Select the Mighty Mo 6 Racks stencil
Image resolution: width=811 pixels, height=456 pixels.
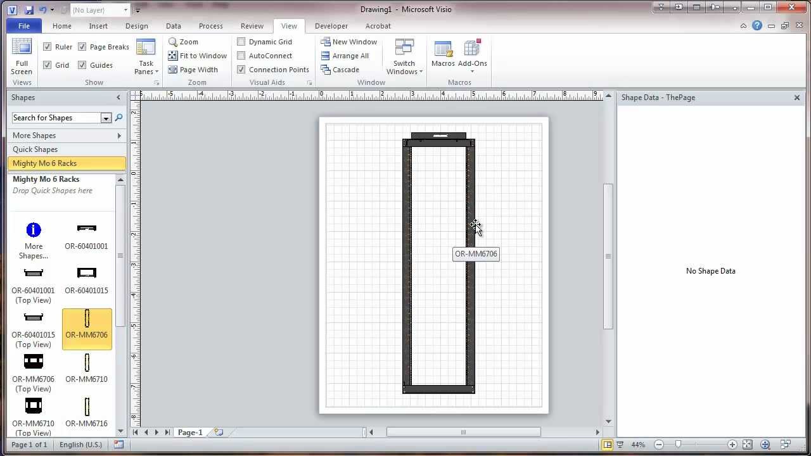pos(67,163)
